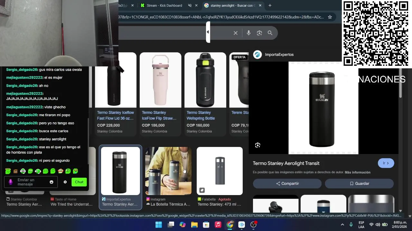
Task: Insert the angry brown box emote
Action: pos(15,171)
